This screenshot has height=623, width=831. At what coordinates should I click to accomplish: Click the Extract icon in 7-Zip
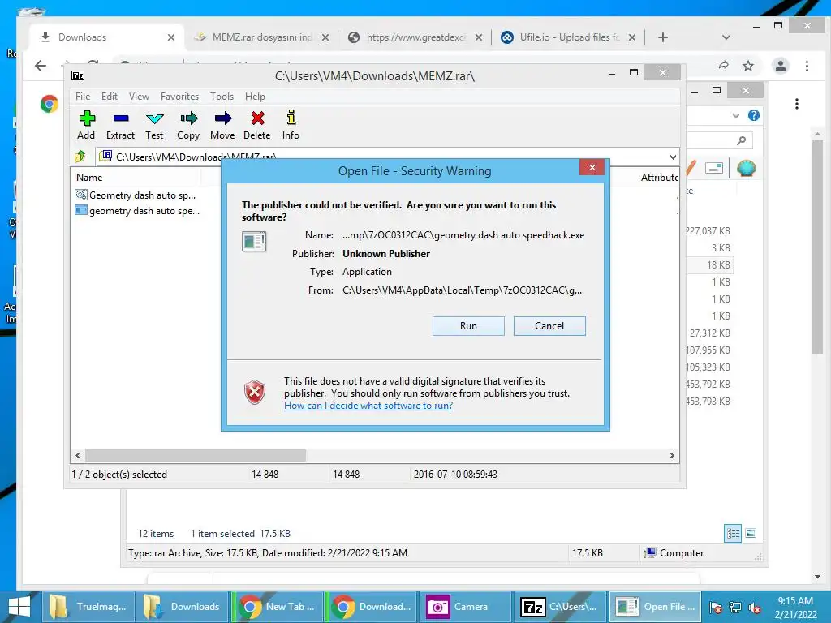pos(120,126)
